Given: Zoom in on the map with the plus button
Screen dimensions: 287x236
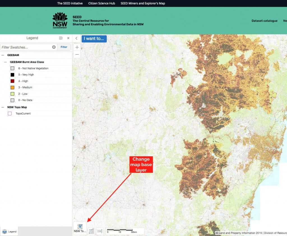Looking at the screenshot, I should [77, 47].
